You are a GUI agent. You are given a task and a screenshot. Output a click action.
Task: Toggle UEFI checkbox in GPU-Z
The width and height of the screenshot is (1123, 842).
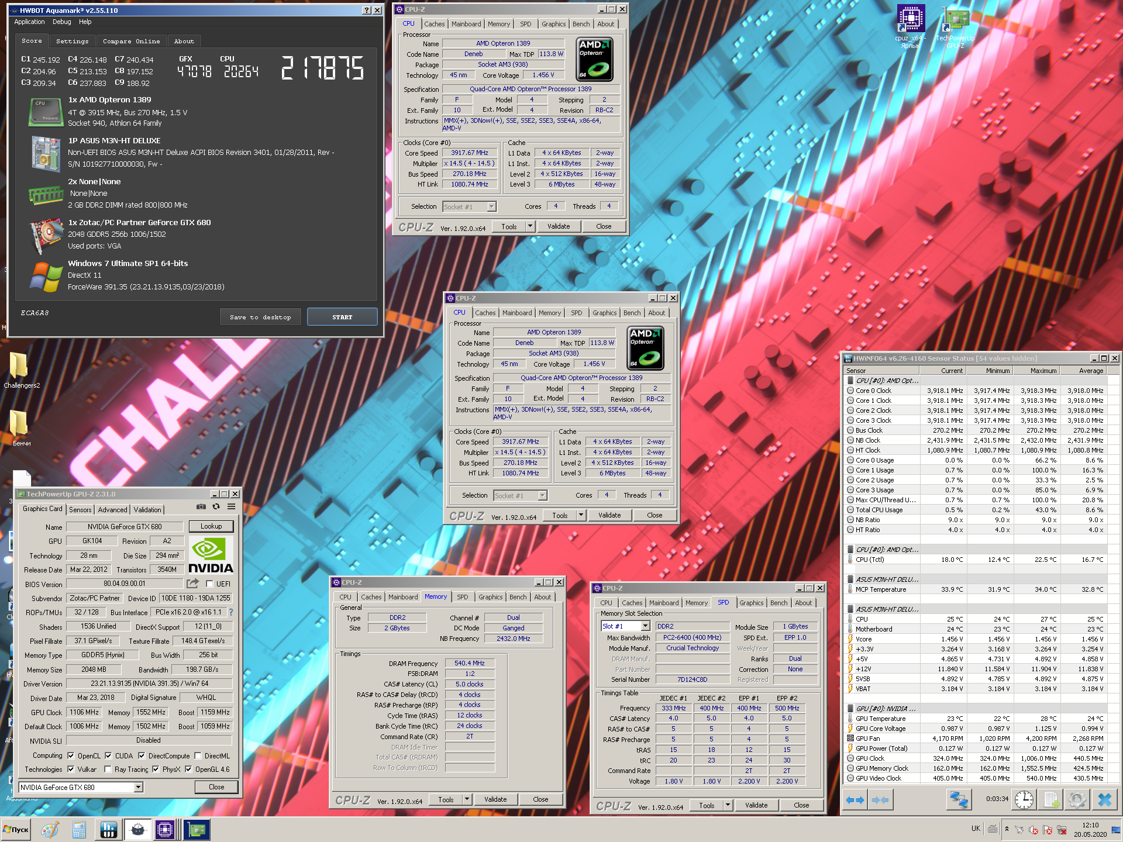click(x=209, y=584)
